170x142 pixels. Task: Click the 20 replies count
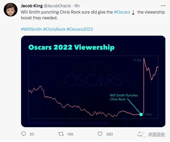(32, 134)
